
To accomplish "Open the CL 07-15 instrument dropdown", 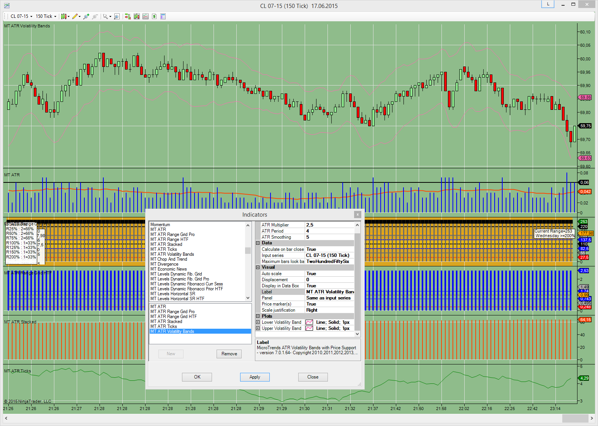I will 21,16.
